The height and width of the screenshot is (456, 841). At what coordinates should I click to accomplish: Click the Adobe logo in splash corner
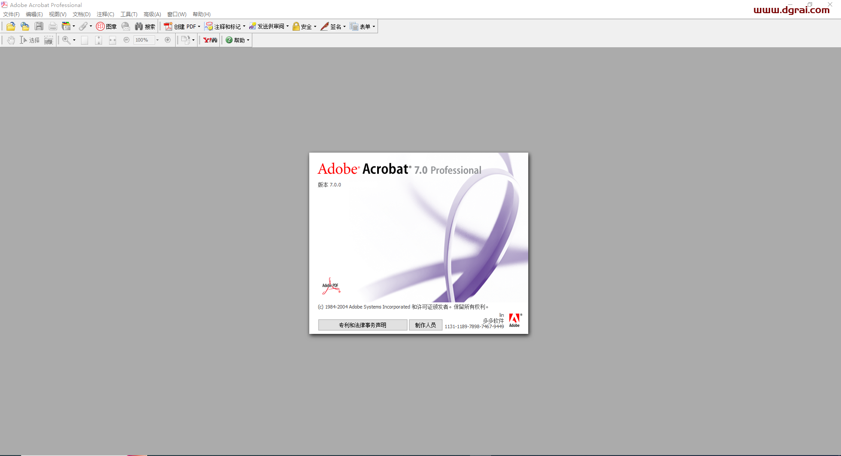[x=515, y=320]
